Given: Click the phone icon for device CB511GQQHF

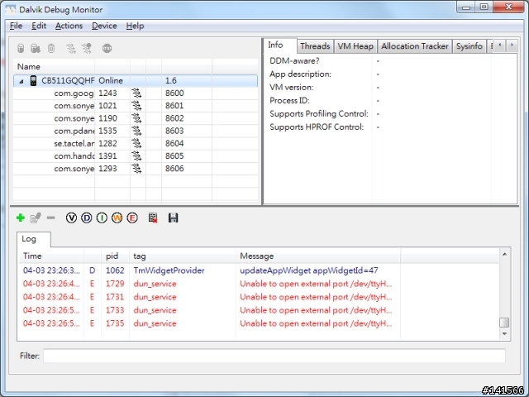Looking at the screenshot, I should pos(33,81).
